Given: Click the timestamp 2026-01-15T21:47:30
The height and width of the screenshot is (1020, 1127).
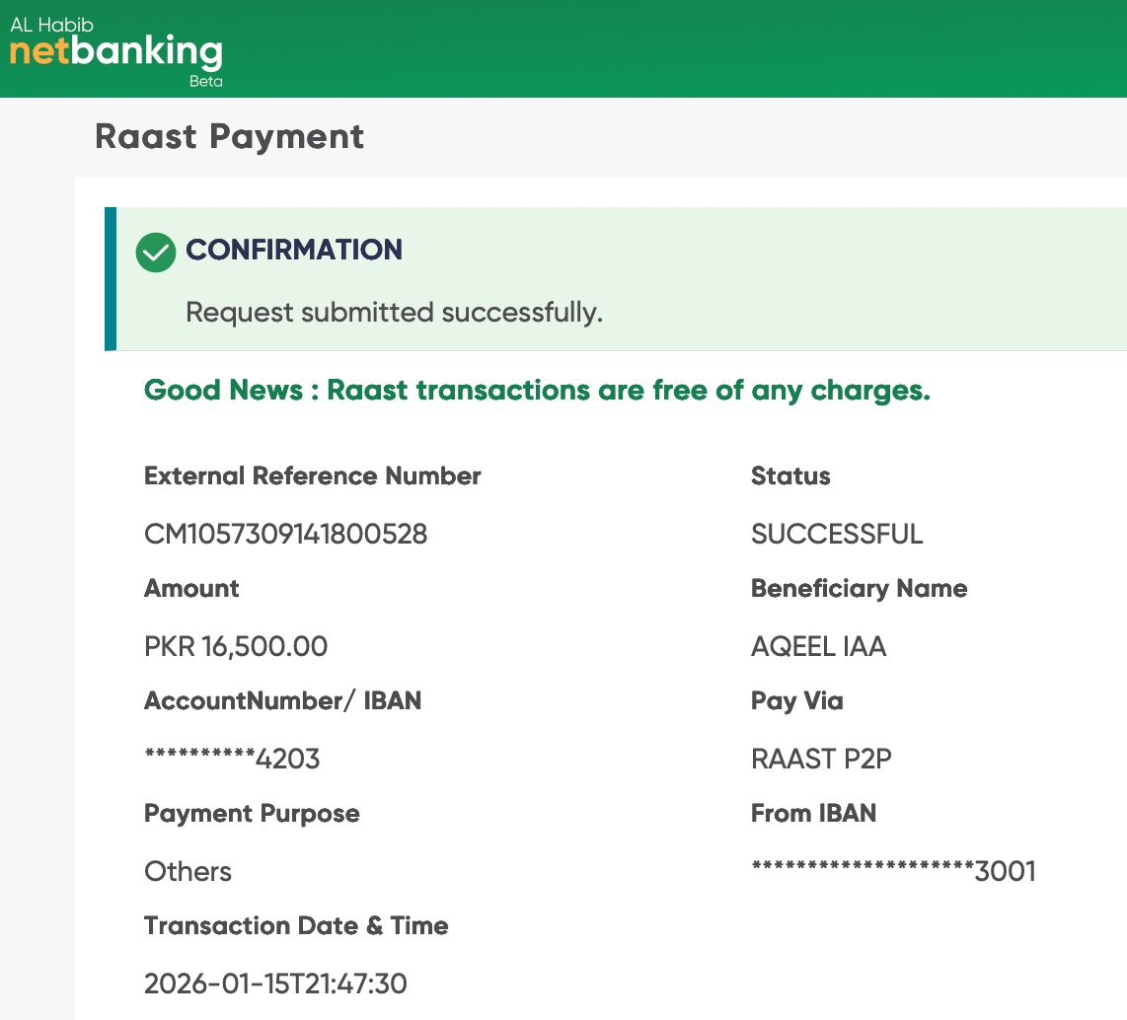Looking at the screenshot, I should (275, 984).
